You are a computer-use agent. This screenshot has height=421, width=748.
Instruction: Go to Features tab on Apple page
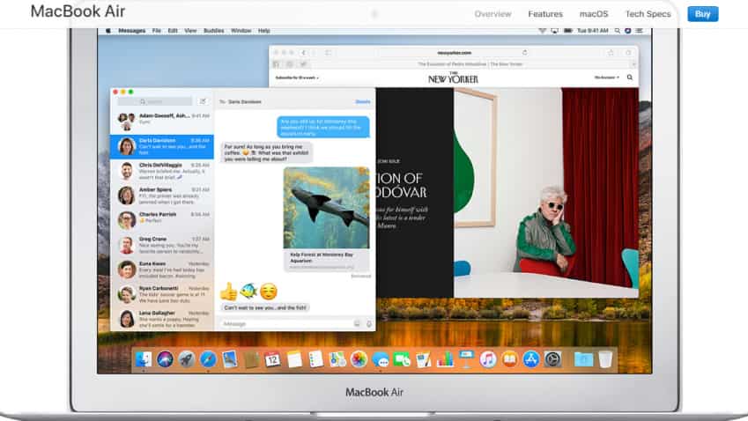[x=545, y=14]
